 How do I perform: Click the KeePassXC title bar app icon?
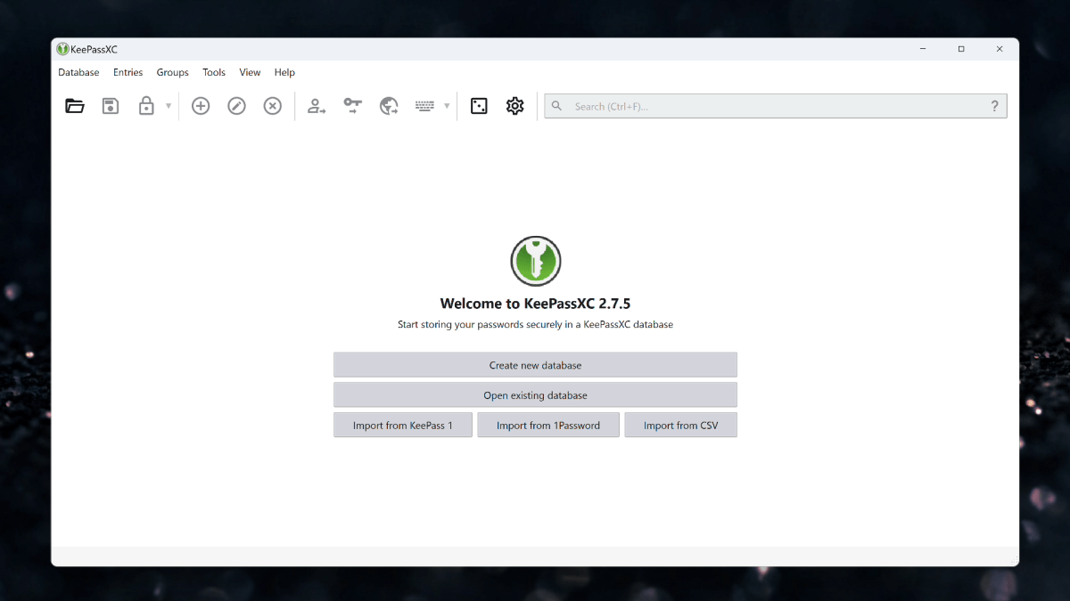tap(63, 49)
